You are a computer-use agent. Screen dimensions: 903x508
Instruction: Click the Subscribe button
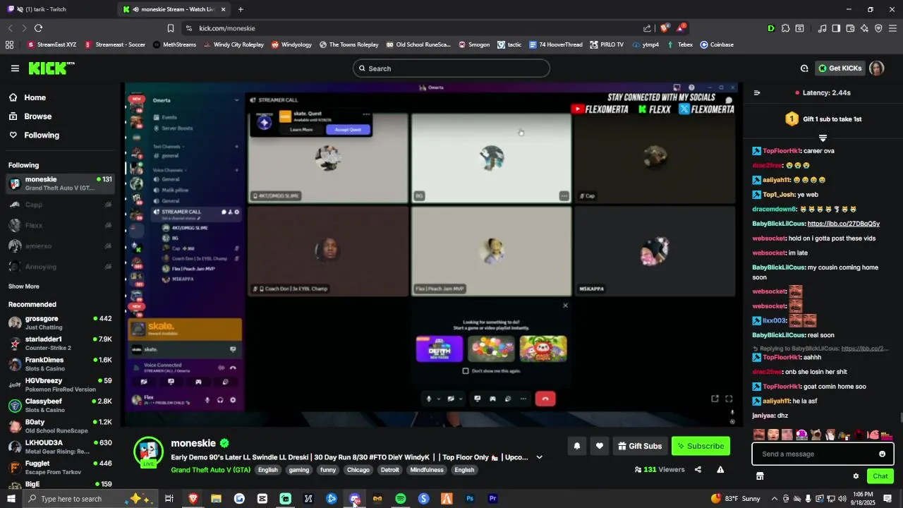(701, 446)
